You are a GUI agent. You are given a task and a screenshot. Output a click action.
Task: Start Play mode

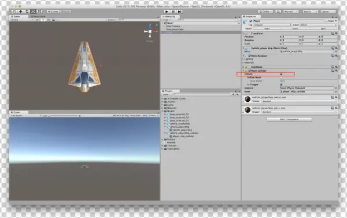(167, 12)
